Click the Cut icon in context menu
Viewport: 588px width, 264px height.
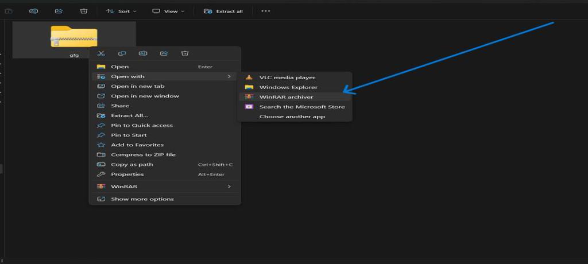tap(101, 53)
